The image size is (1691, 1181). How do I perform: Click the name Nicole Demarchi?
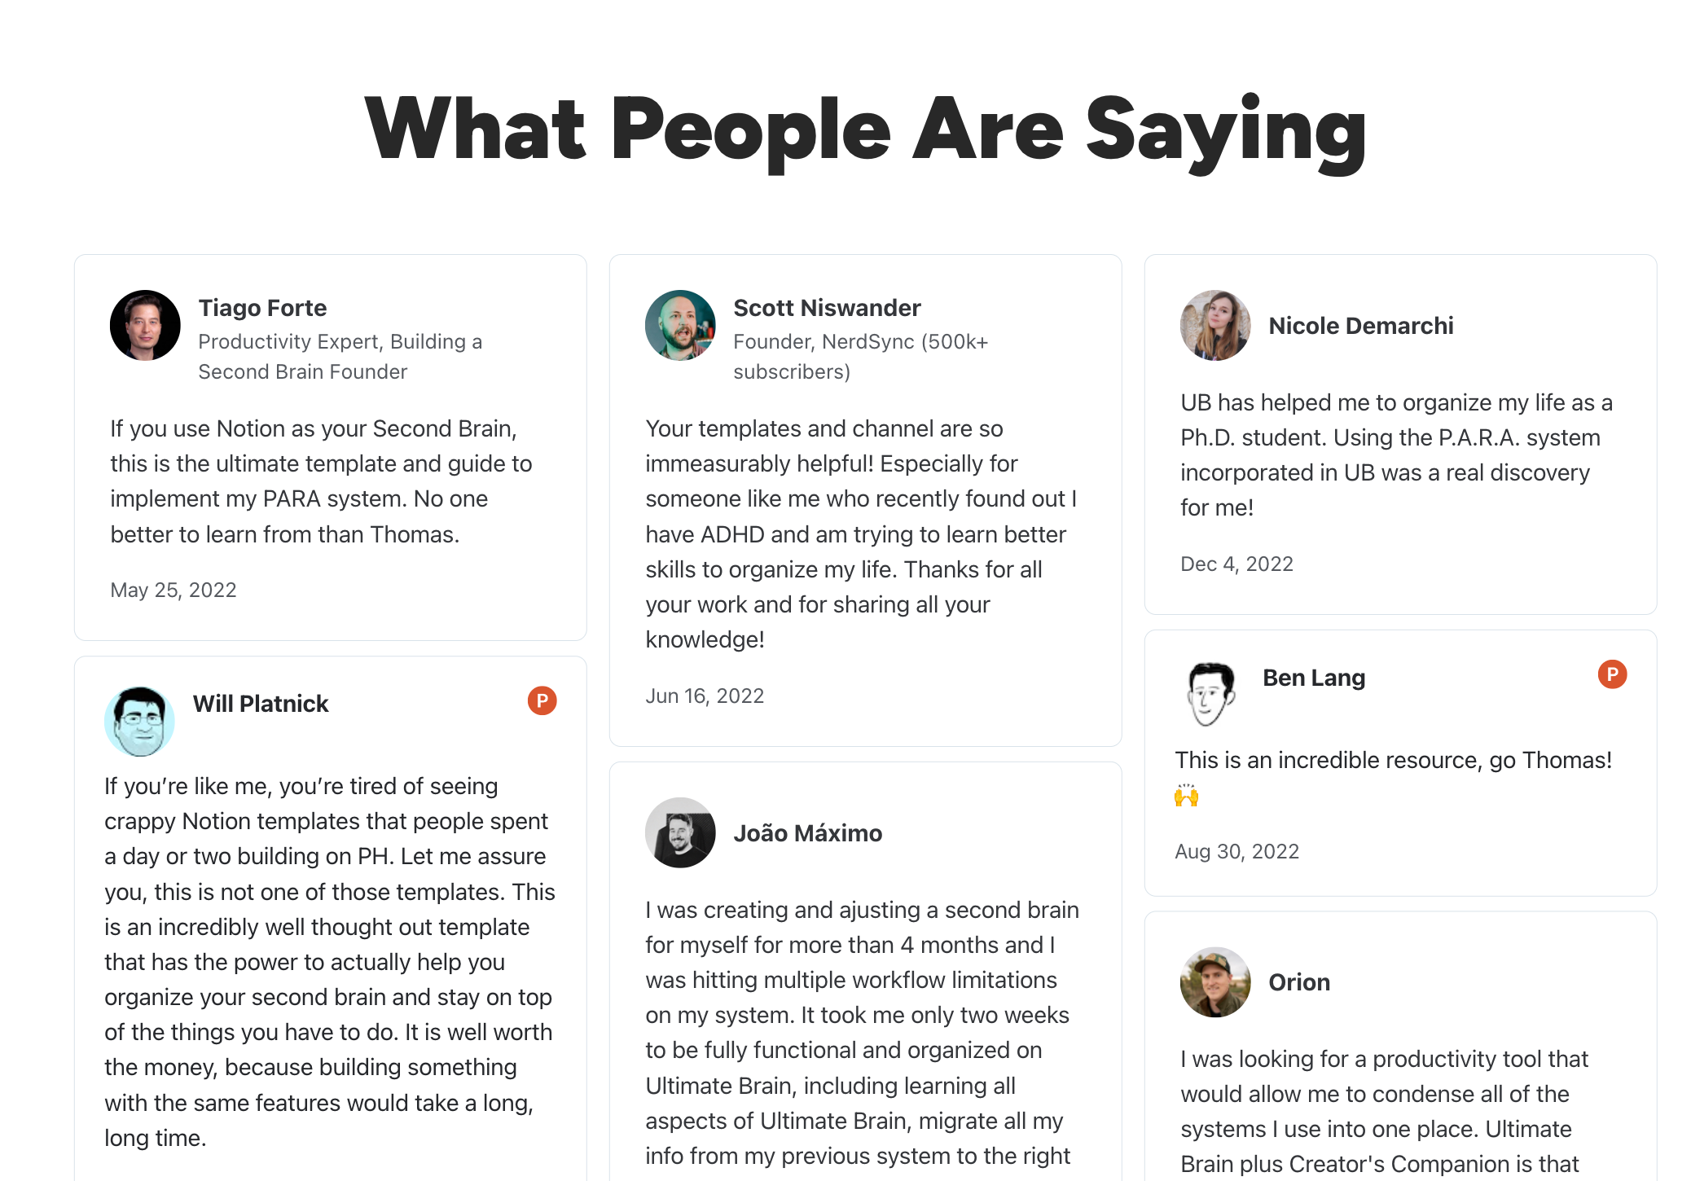(1360, 326)
